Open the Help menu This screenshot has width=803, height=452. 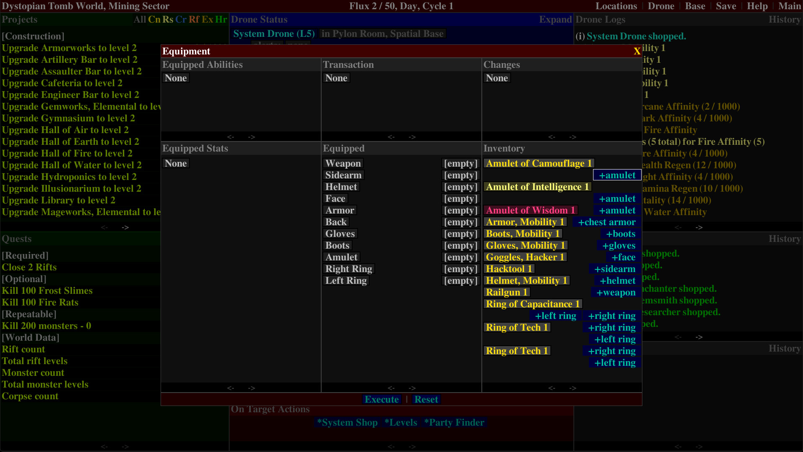pos(757,6)
